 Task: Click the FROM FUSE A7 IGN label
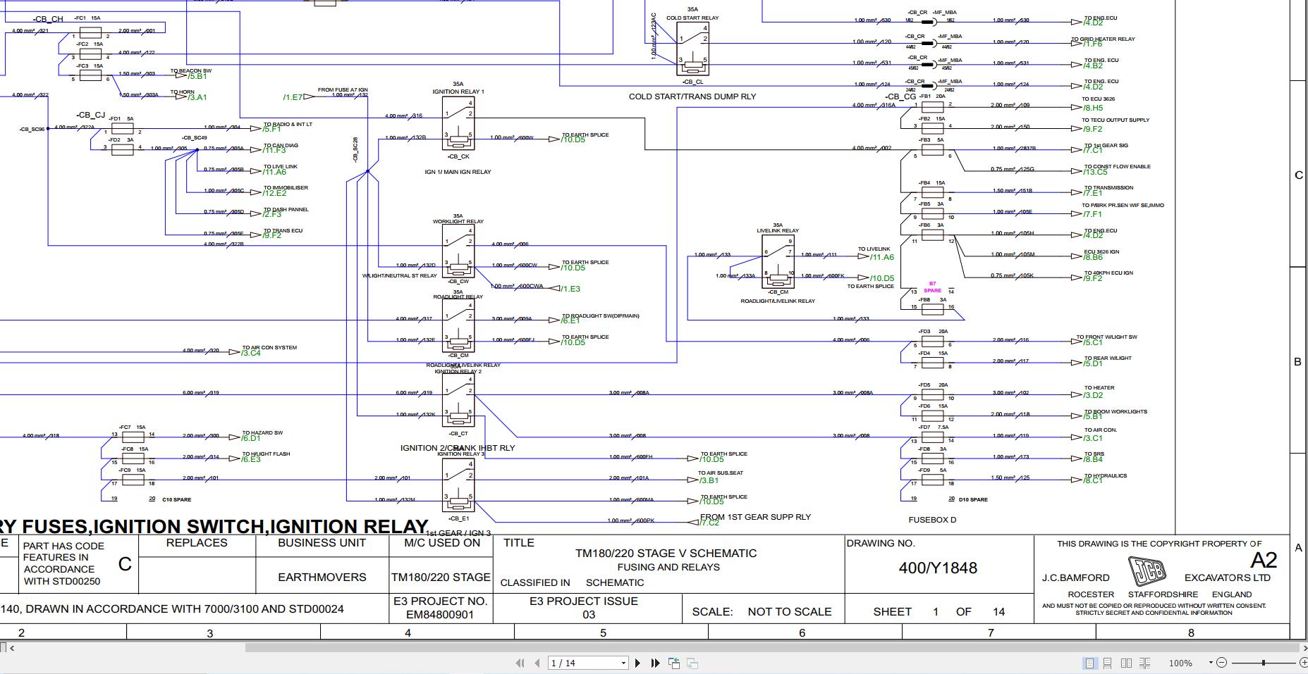pyautogui.click(x=343, y=90)
